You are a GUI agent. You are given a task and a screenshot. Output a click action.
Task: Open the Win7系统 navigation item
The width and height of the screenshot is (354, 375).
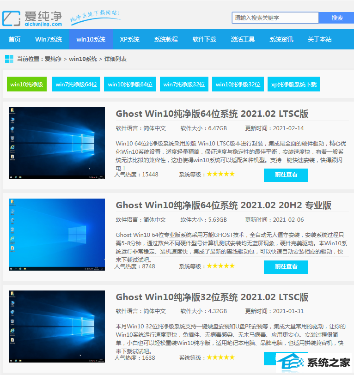49,39
